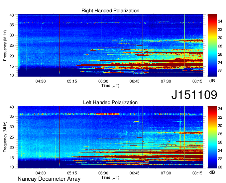The height and width of the screenshot is (183, 226).
Task: Click the 40 MHz tick of right-handed plot
Action: coord(12,15)
